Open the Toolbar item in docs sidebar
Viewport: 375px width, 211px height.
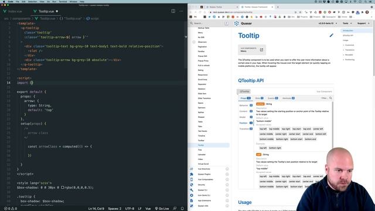point(209,141)
